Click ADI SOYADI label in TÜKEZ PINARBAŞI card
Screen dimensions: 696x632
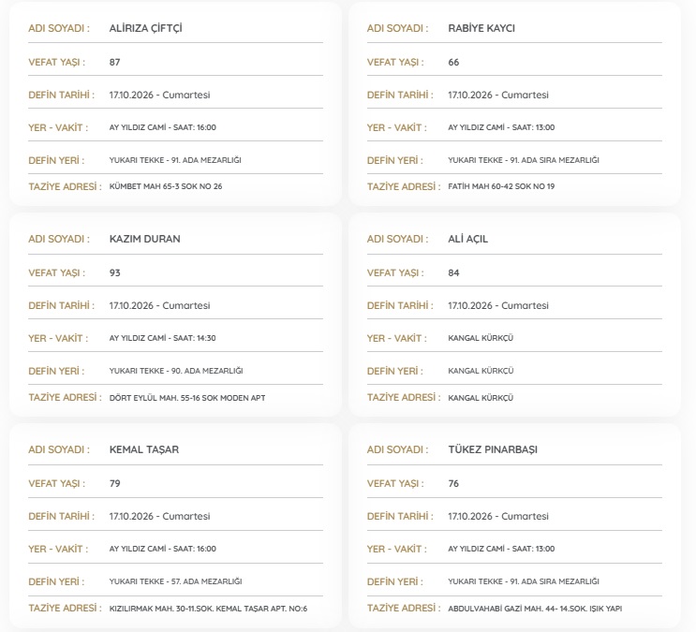click(398, 450)
